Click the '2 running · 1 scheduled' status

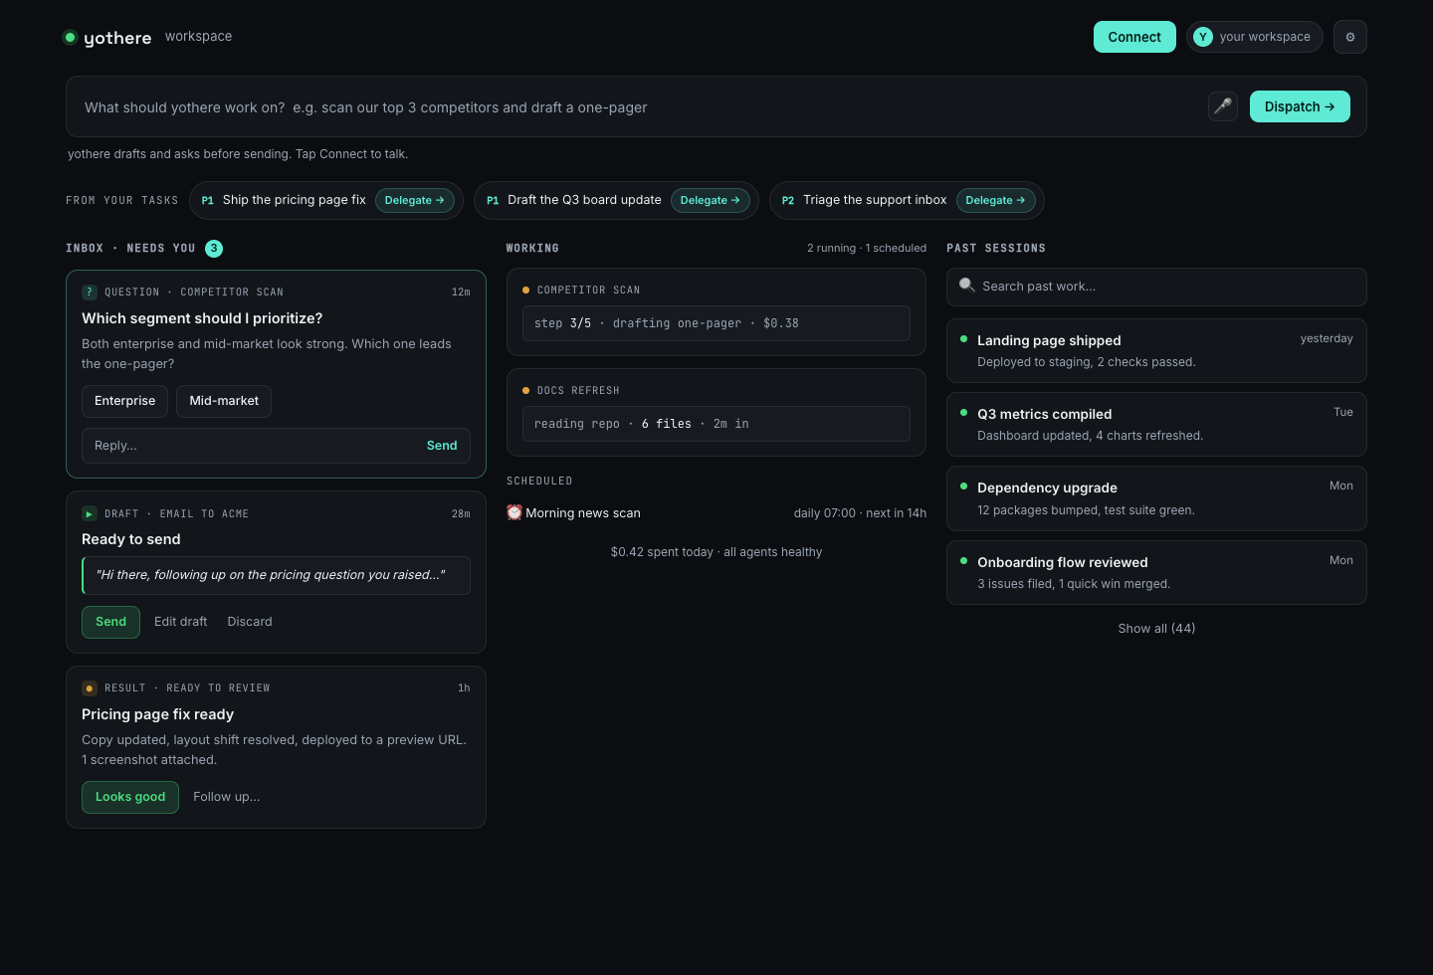click(x=867, y=248)
